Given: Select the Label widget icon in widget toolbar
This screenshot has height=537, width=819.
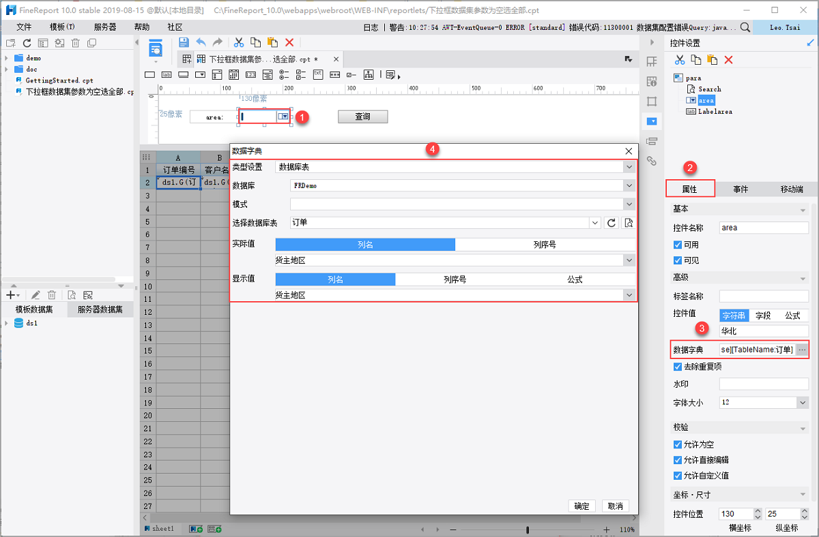Looking at the screenshot, I should coord(167,75).
